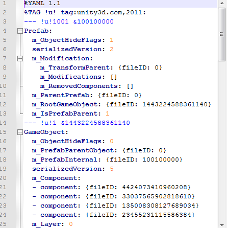
Task: Collapse the m_Modification fold marker
Action: [20, 58]
